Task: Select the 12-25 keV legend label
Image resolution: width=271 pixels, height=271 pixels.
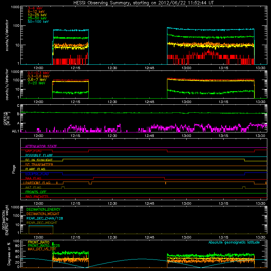Action: (x=37, y=15)
